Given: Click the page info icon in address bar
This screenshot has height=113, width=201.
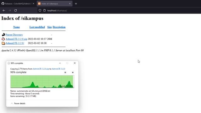Looking at the screenshot, I should (44, 10).
